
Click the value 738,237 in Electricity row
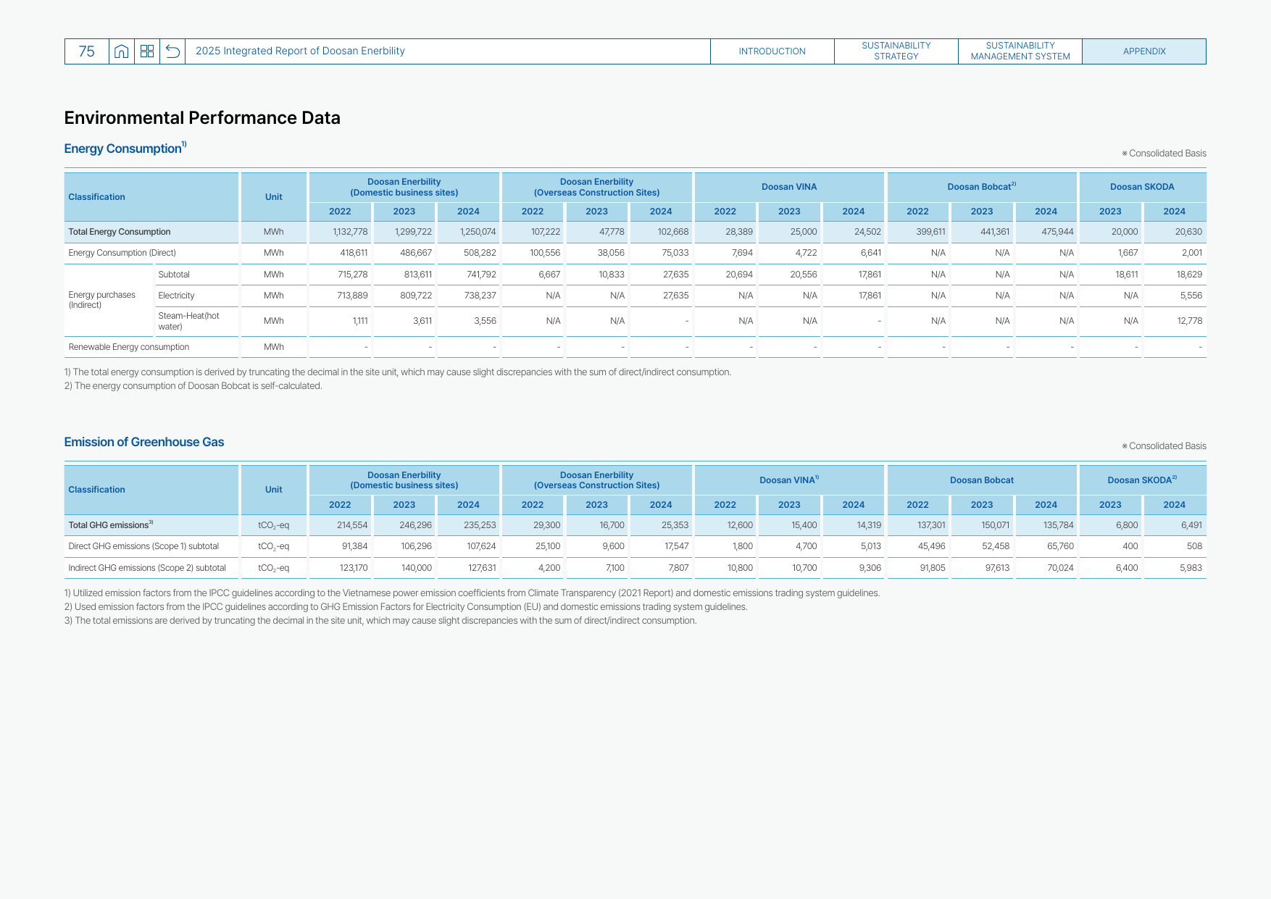[x=480, y=296]
